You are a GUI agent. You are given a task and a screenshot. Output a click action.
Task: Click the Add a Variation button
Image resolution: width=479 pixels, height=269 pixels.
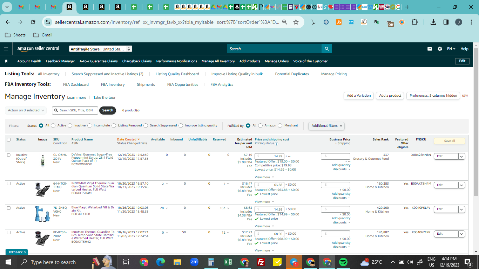coord(359,96)
